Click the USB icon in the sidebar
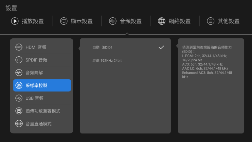Screen dimensions: 252x142 point(19,98)
